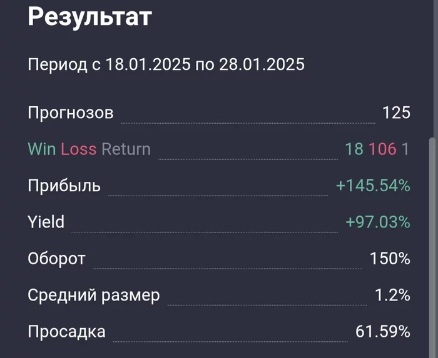Click the Оборот label
Viewport: 438px width, 358px height.
pos(56,259)
